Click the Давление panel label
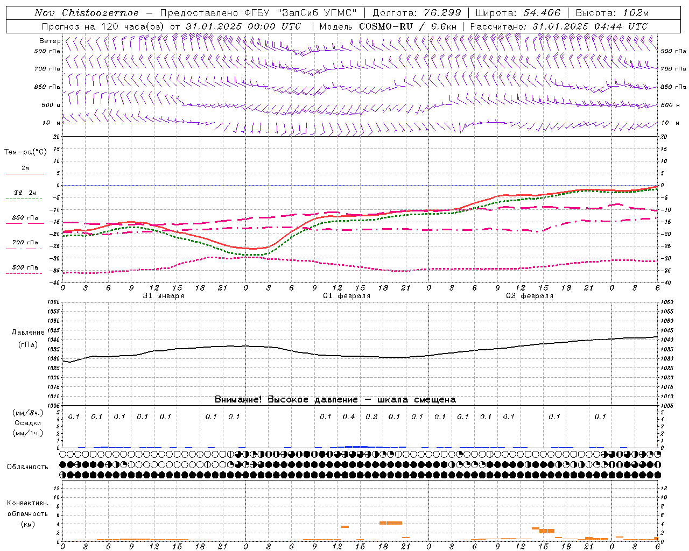689x551 pixels. point(28,333)
